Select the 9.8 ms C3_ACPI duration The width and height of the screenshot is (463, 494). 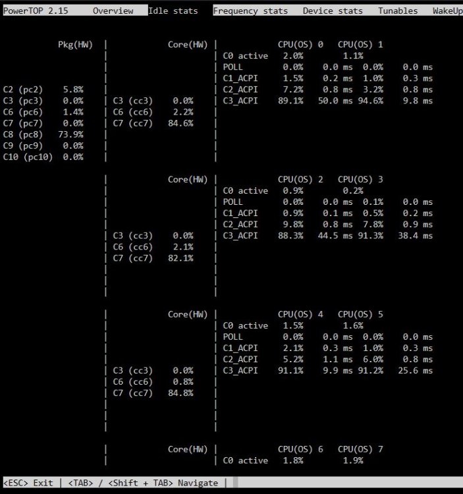click(418, 101)
